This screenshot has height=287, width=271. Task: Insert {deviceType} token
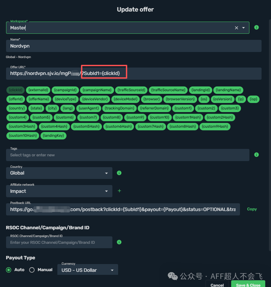tap(65, 99)
